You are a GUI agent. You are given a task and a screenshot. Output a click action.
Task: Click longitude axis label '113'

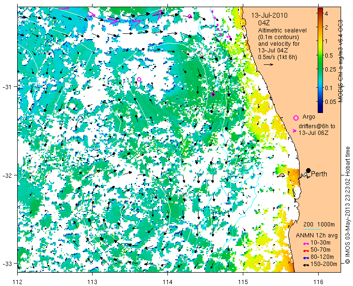pyautogui.click(x=92, y=282)
